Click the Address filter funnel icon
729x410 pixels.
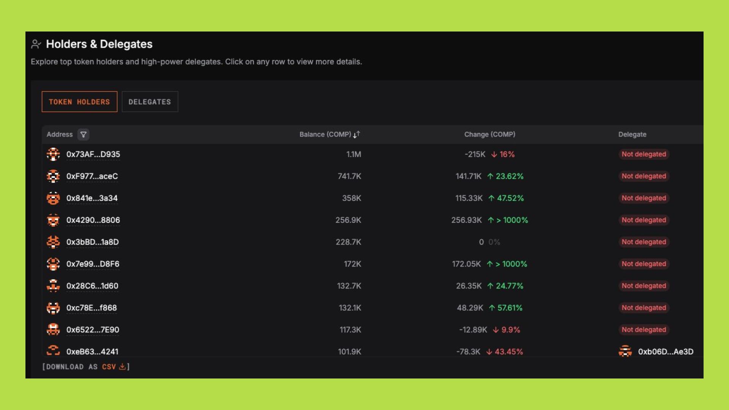coord(83,134)
